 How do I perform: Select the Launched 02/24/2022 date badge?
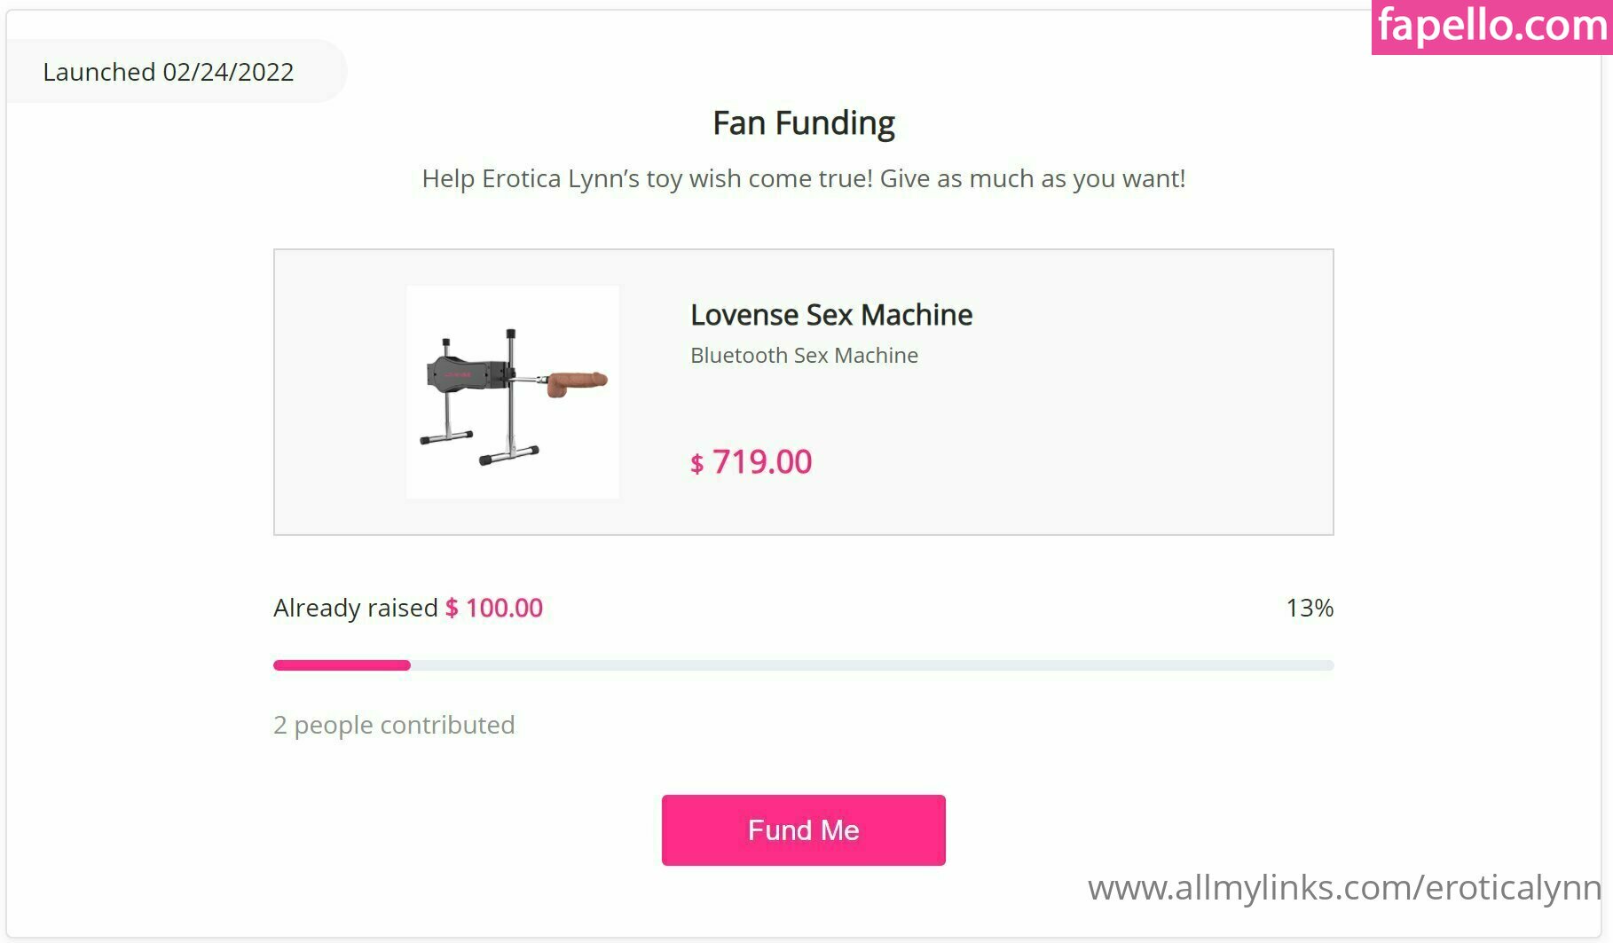click(169, 72)
